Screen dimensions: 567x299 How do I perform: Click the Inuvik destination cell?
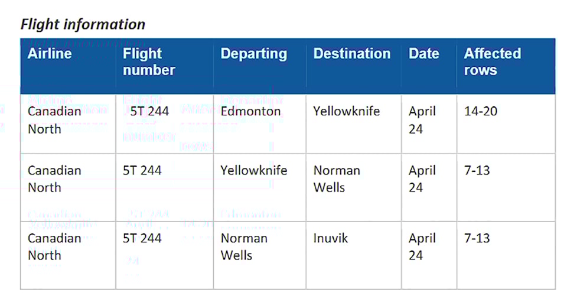[331, 238]
